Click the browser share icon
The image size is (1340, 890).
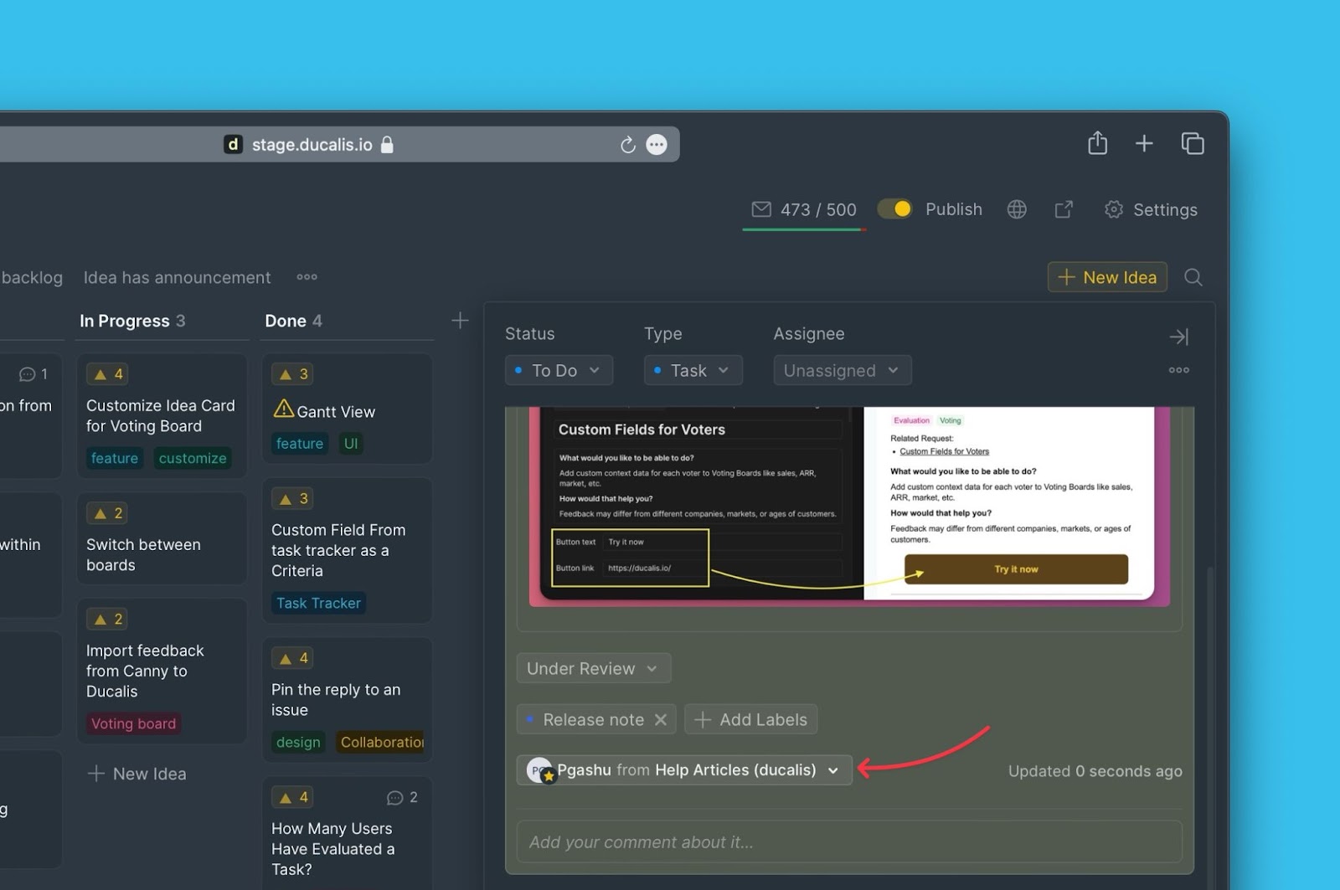[x=1097, y=143]
